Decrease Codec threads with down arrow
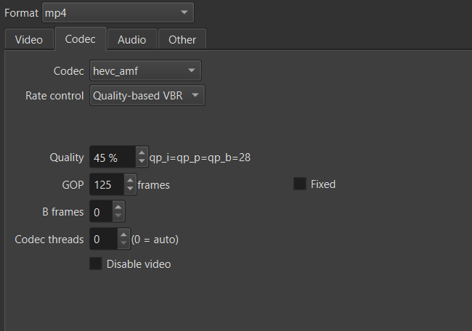This screenshot has height=331, width=472. [124, 242]
